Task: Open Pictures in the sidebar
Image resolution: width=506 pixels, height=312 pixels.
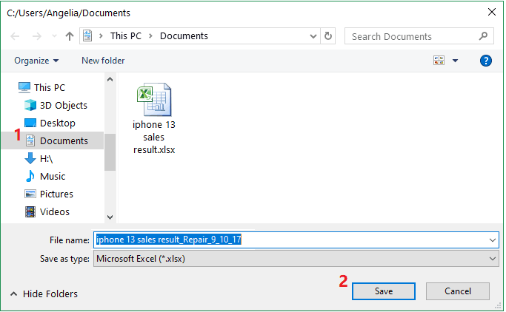Action: pos(56,194)
